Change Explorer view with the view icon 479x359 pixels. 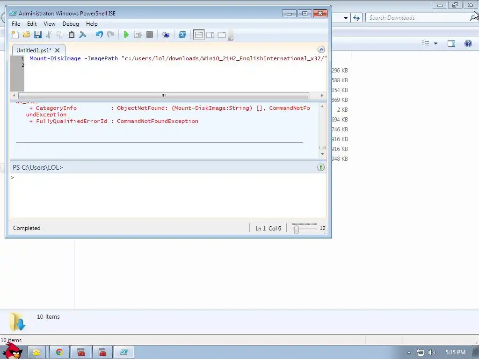point(426,43)
